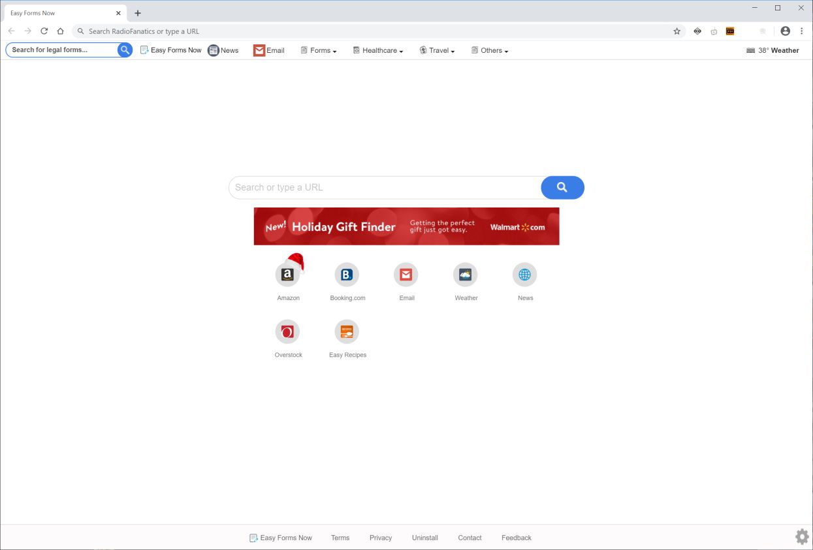Image resolution: width=813 pixels, height=550 pixels.
Task: Reload the page
Action: click(x=44, y=31)
